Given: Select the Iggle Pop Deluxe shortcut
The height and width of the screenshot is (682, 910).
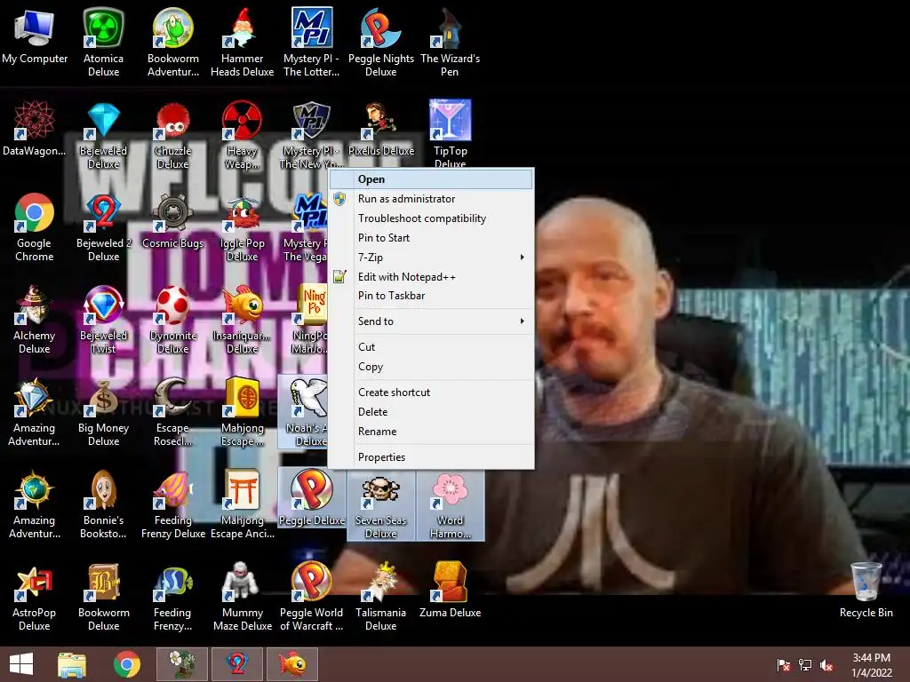Looking at the screenshot, I should 242,226.
